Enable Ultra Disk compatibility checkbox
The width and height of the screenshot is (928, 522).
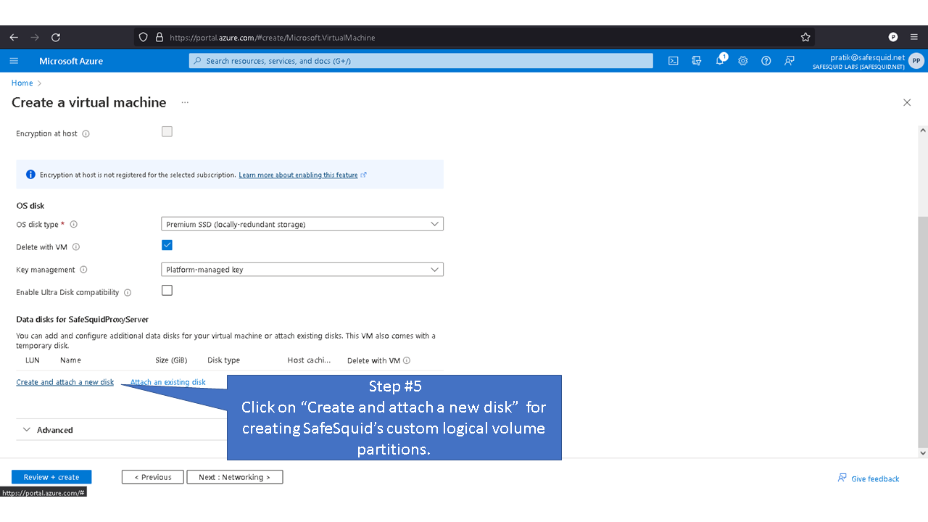tap(167, 290)
